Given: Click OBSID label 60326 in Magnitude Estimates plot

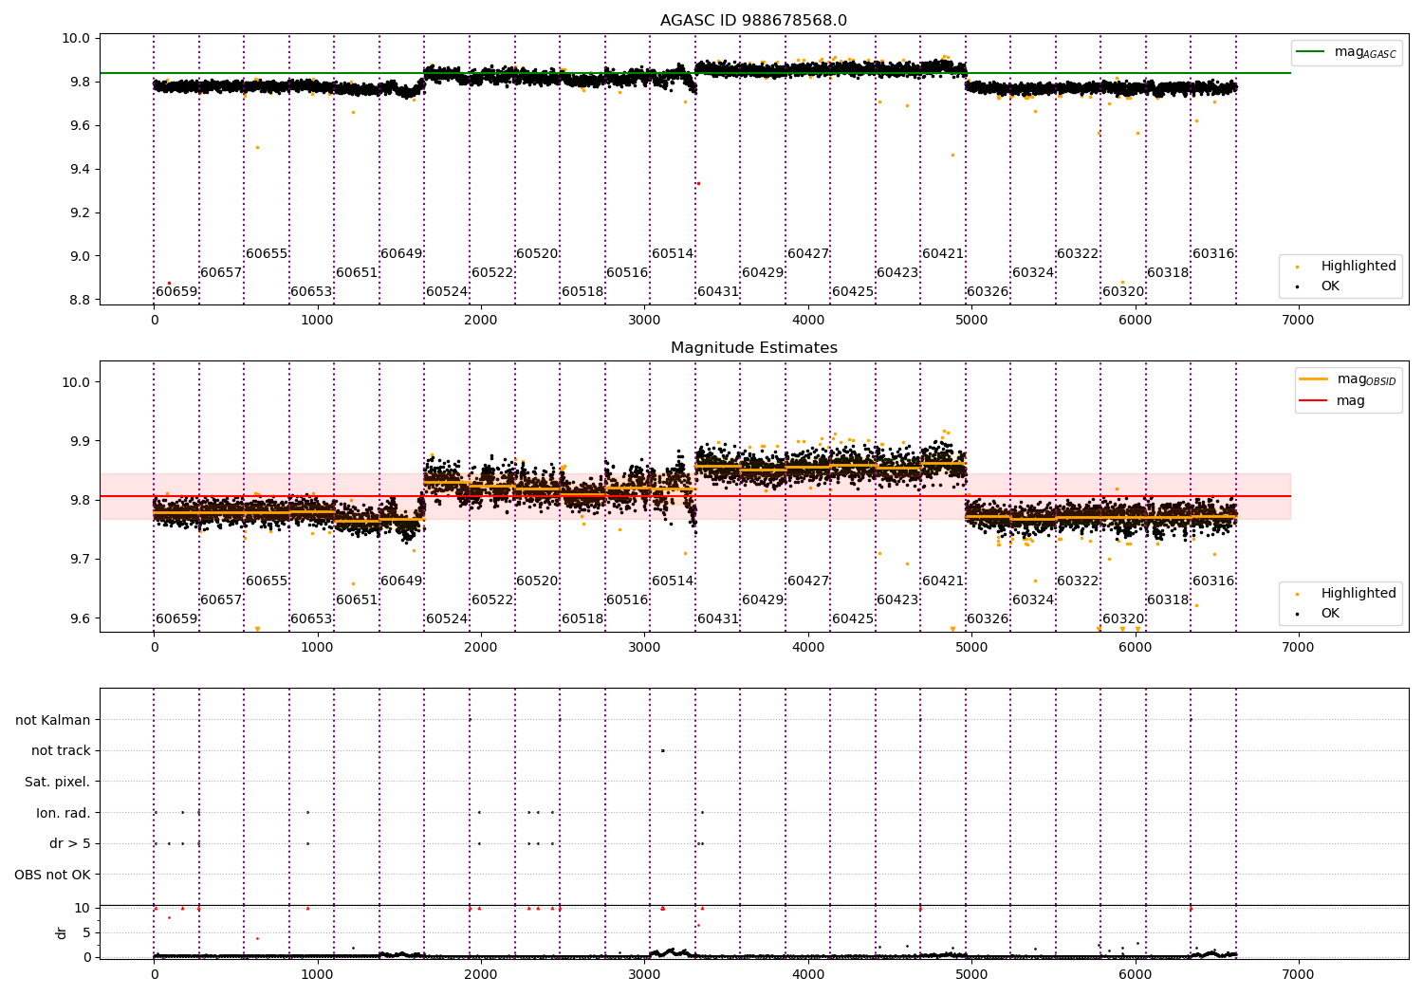Looking at the screenshot, I should coord(988,619).
